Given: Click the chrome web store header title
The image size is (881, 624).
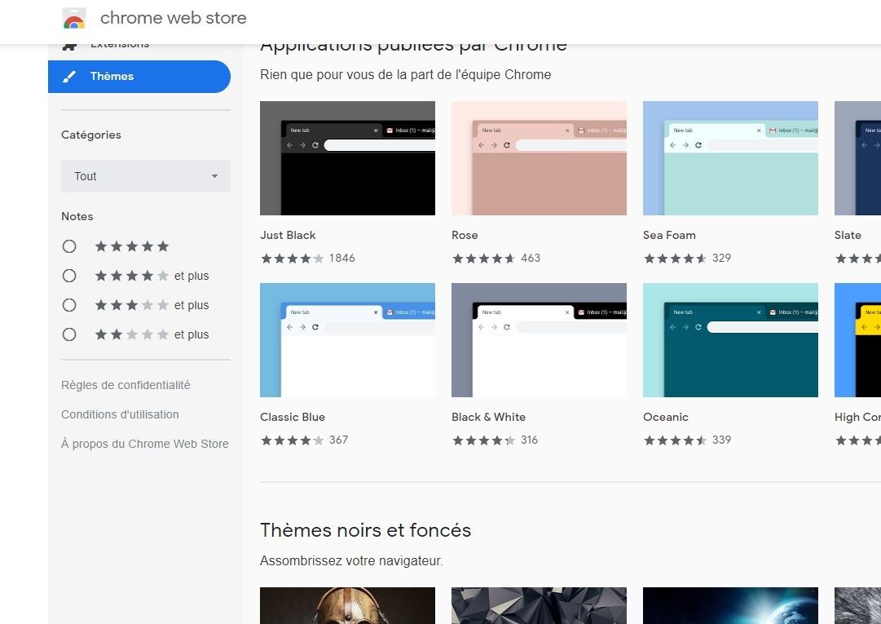Looking at the screenshot, I should 174,18.
